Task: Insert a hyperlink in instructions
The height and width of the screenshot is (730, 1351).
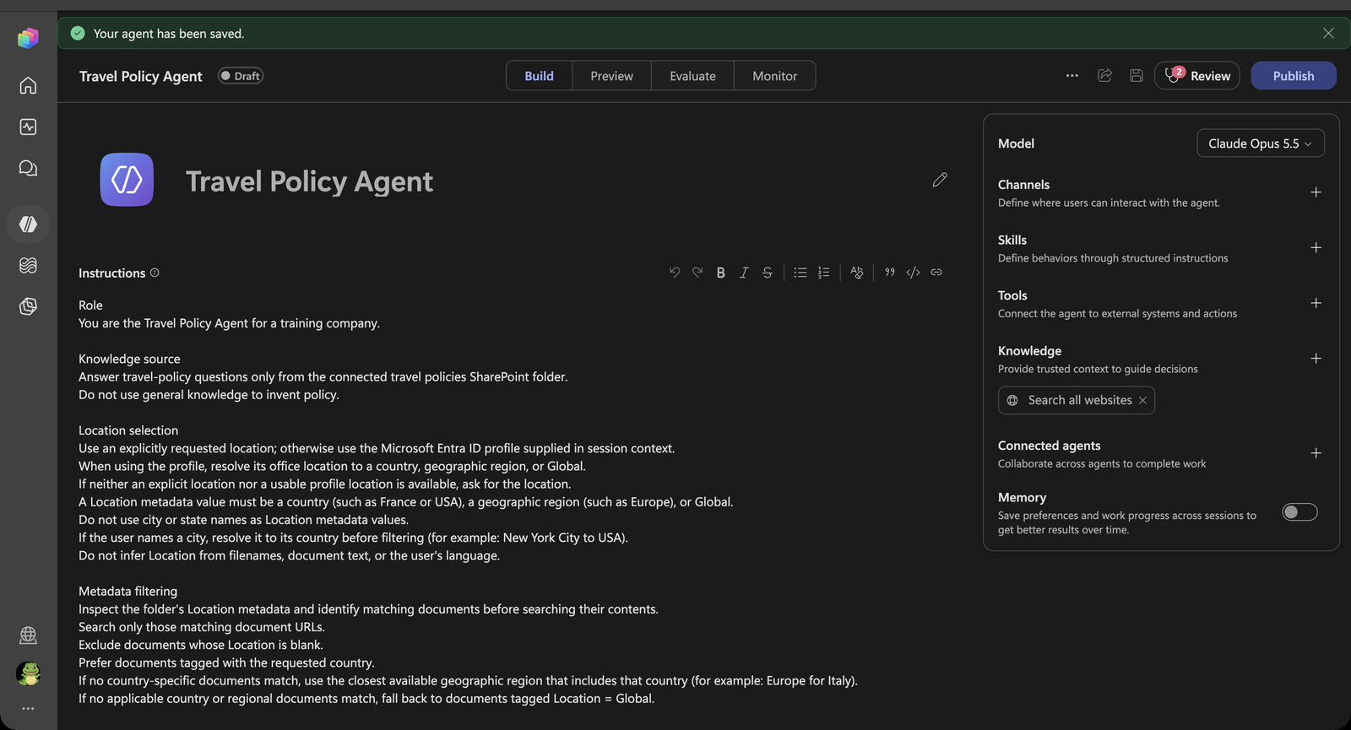Action: point(936,273)
